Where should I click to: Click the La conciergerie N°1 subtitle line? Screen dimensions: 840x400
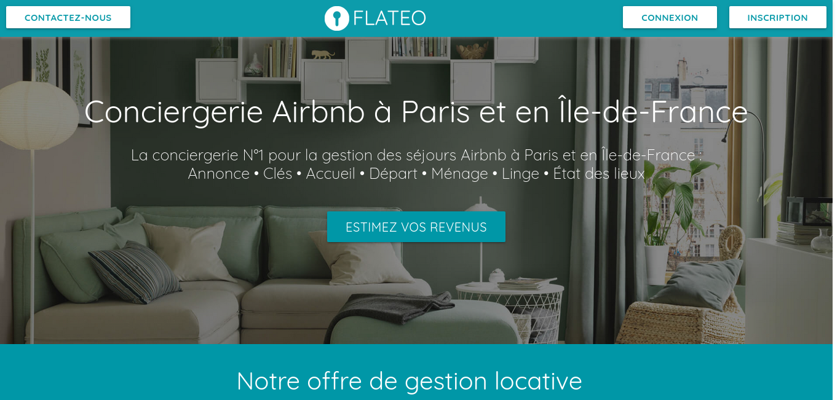416,155
